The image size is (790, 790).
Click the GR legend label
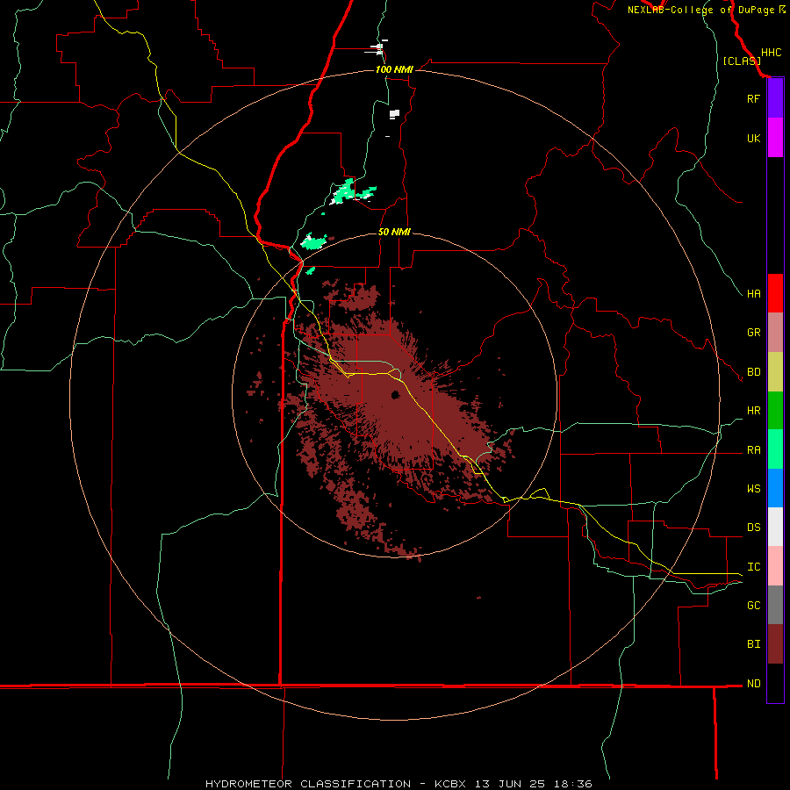tap(753, 333)
